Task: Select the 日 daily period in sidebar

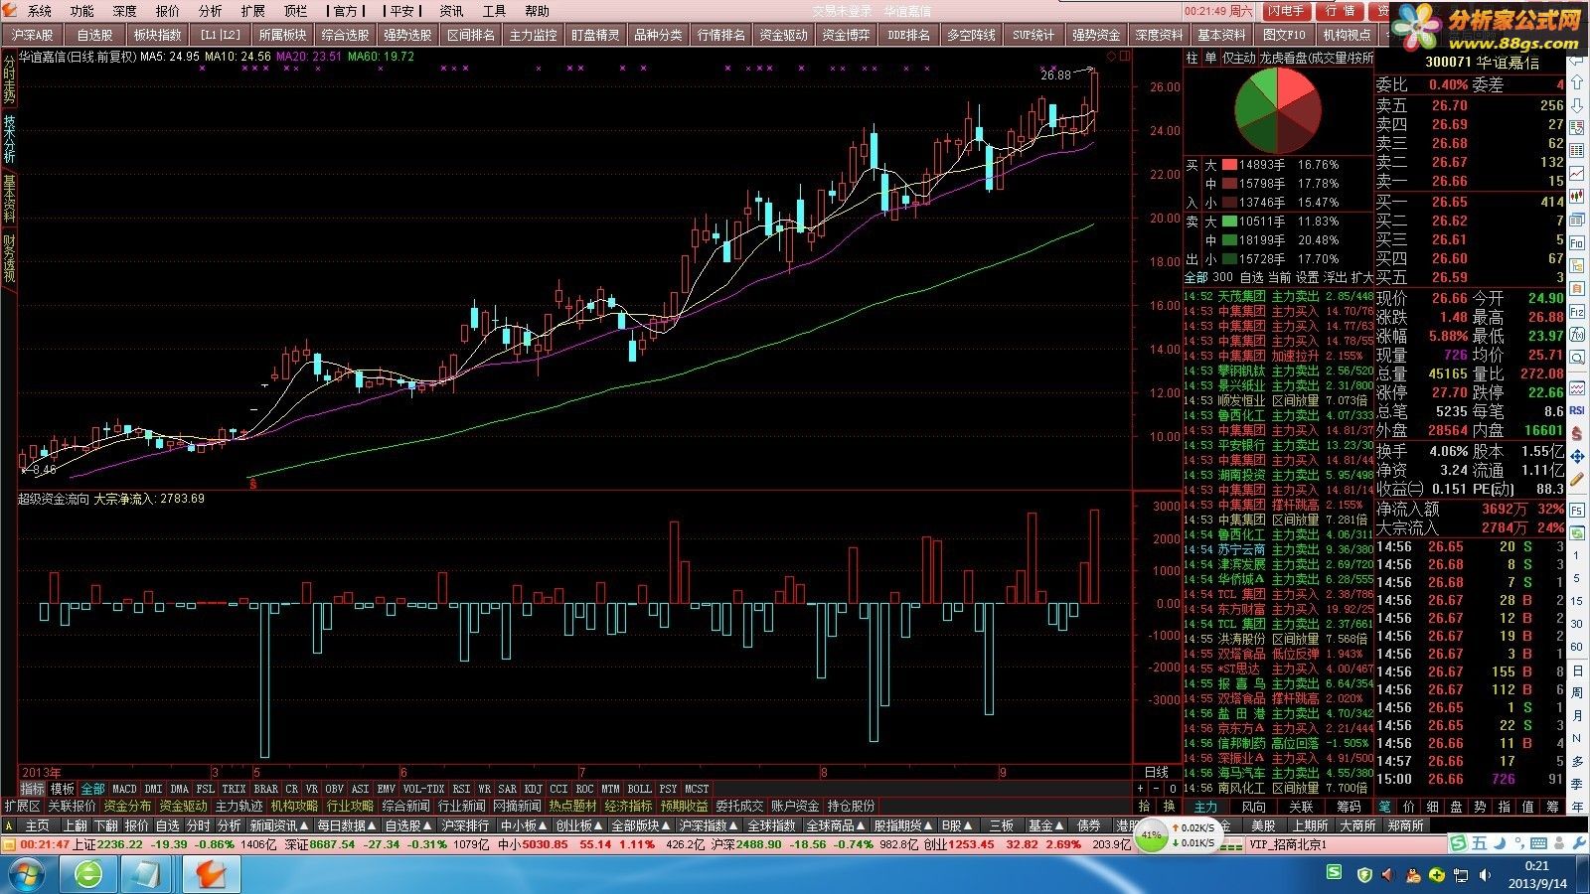Action: click(x=1577, y=670)
